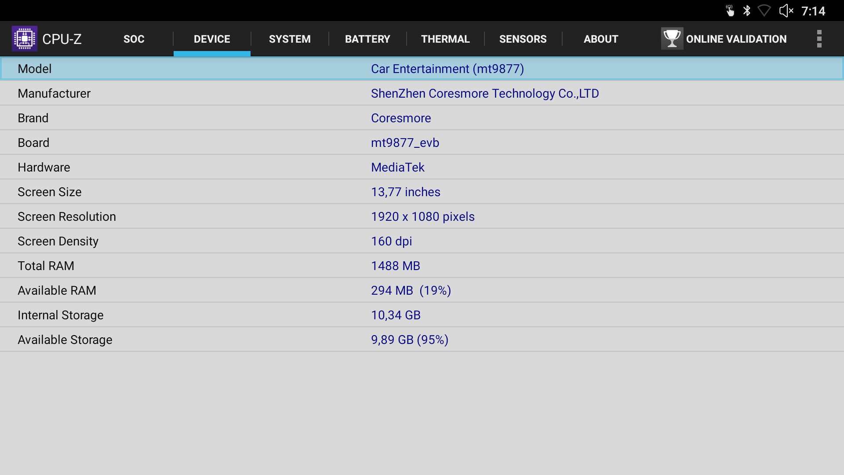This screenshot has width=844, height=475.
Task: Click the Brand row label
Action: [33, 118]
